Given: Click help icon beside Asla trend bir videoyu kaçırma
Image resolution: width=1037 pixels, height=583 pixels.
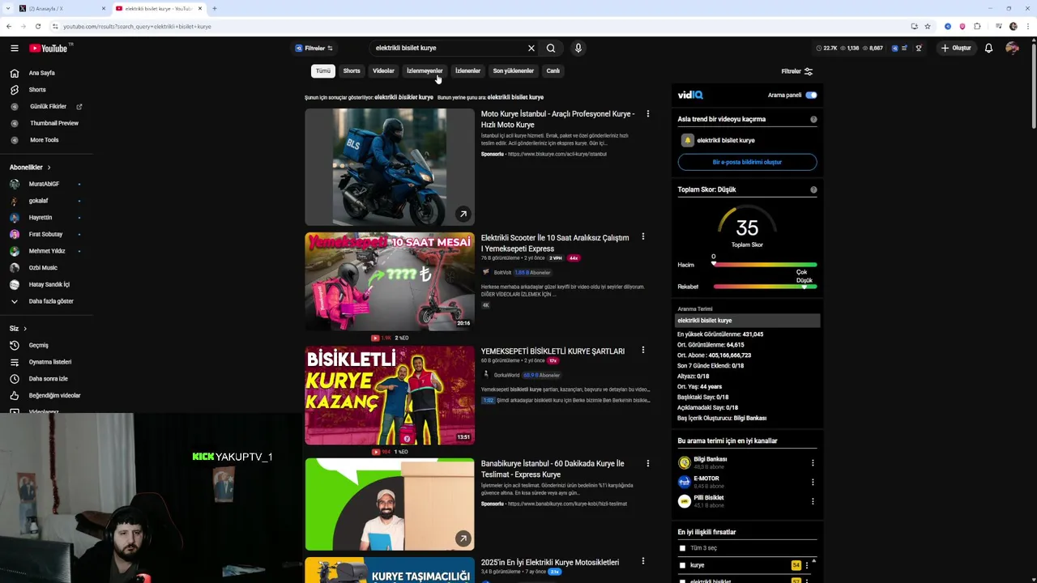Looking at the screenshot, I should pos(813,119).
